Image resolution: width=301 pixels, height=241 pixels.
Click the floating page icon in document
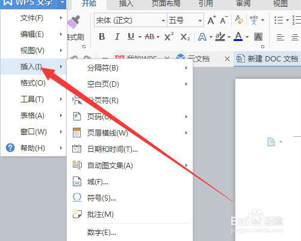point(271,142)
